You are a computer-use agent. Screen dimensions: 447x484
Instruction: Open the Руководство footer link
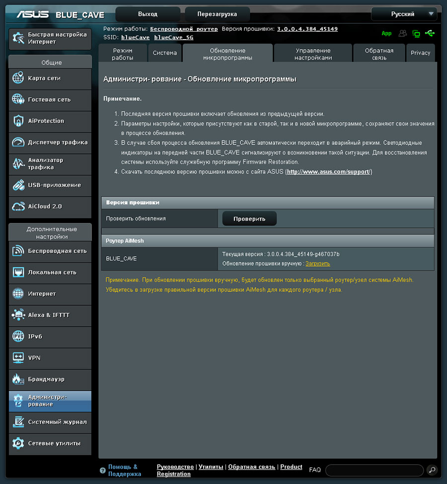click(x=175, y=467)
